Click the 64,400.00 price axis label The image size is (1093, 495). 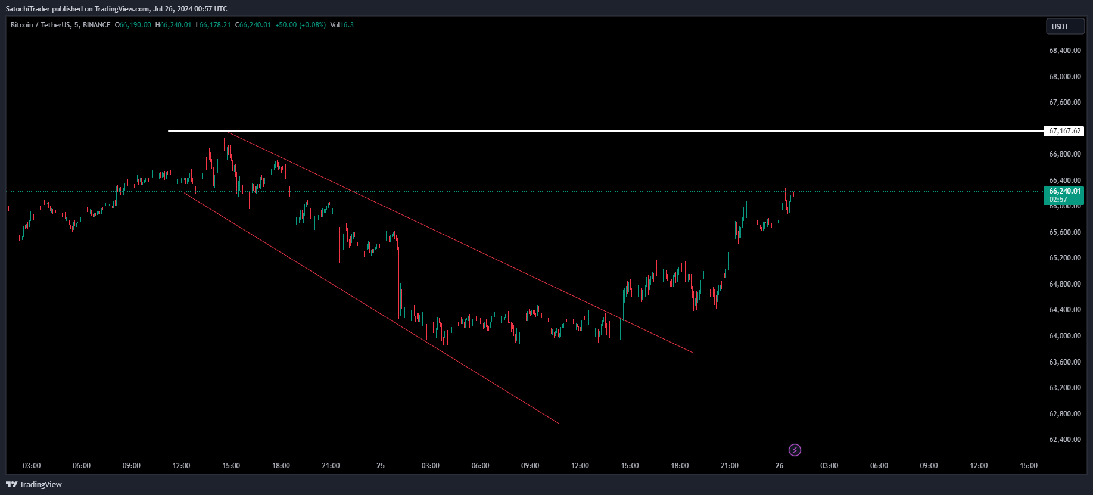click(1064, 310)
